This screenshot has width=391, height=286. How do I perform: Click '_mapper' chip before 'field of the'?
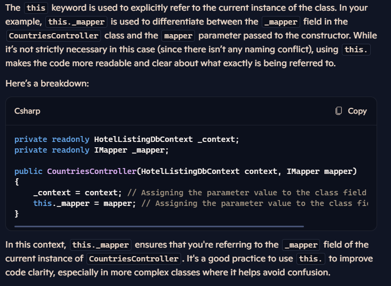click(301, 245)
